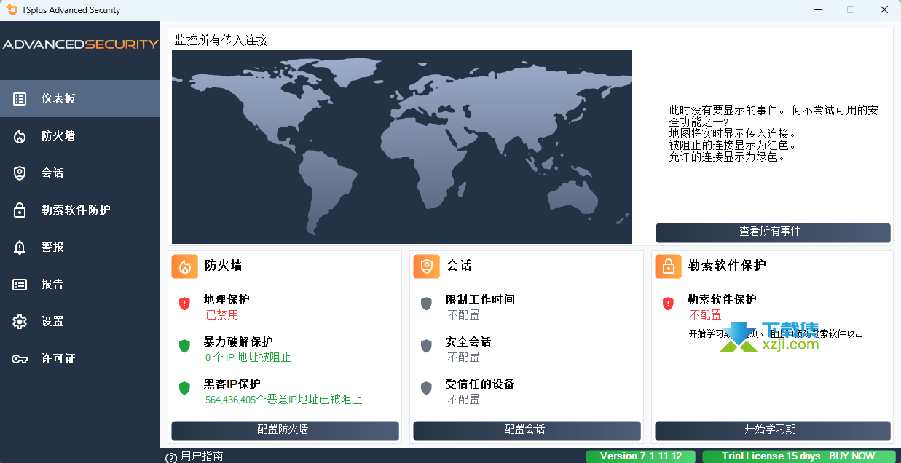Click the 监控所有传入连接 heading

coord(221,40)
